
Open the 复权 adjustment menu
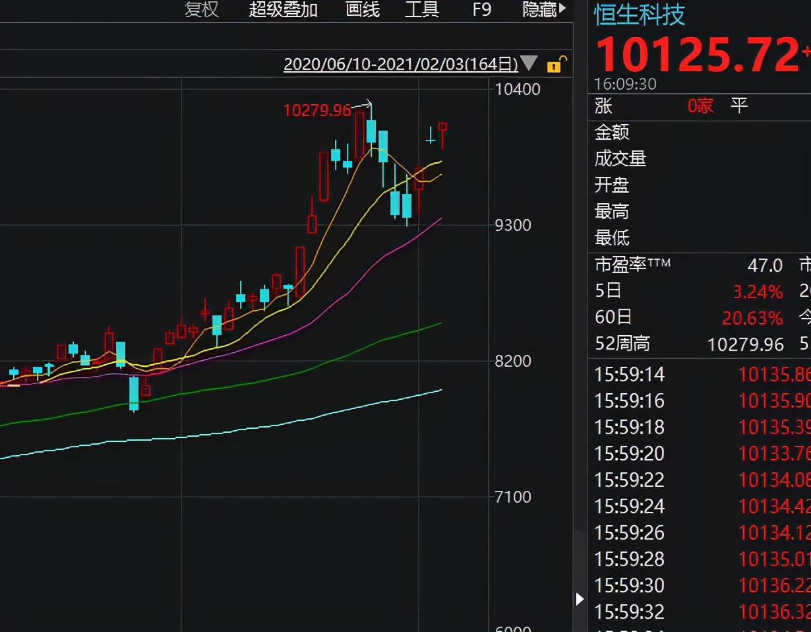[200, 9]
